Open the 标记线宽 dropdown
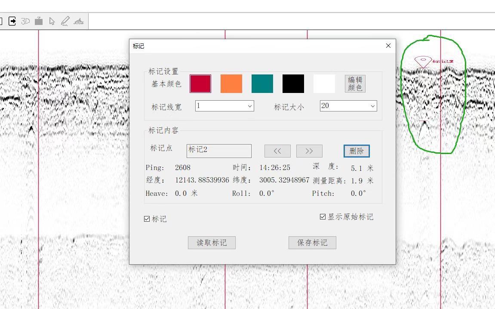 point(224,106)
